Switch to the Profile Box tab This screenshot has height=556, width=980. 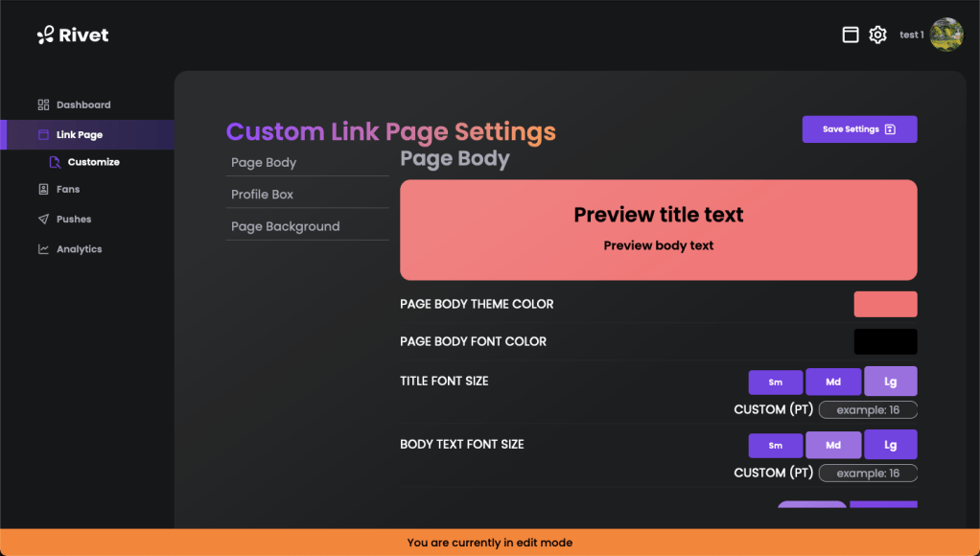click(264, 194)
